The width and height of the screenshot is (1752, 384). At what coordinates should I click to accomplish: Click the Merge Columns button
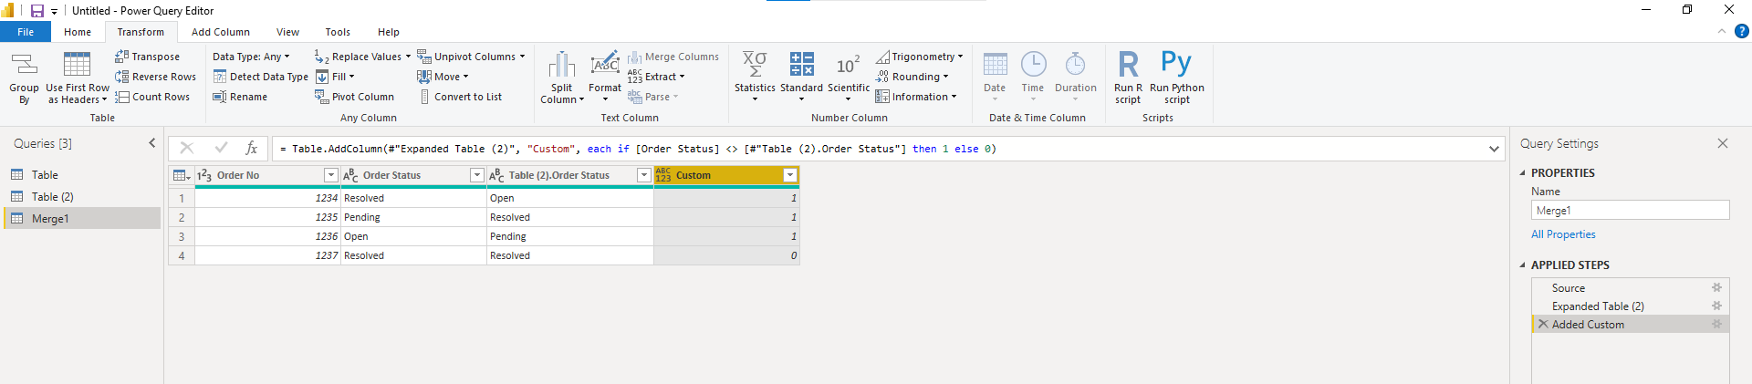(x=673, y=57)
